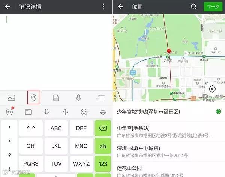Hide the keyboard with the down arrow icon
The image size is (225, 177).
103,112
